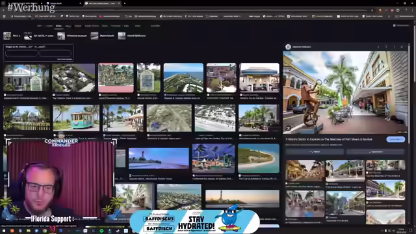Select the 'historical museum' suggestion chip

[72, 36]
